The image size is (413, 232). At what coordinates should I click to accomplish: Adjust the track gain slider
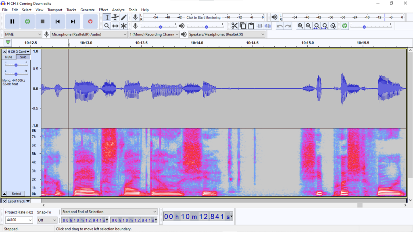click(x=16, y=65)
